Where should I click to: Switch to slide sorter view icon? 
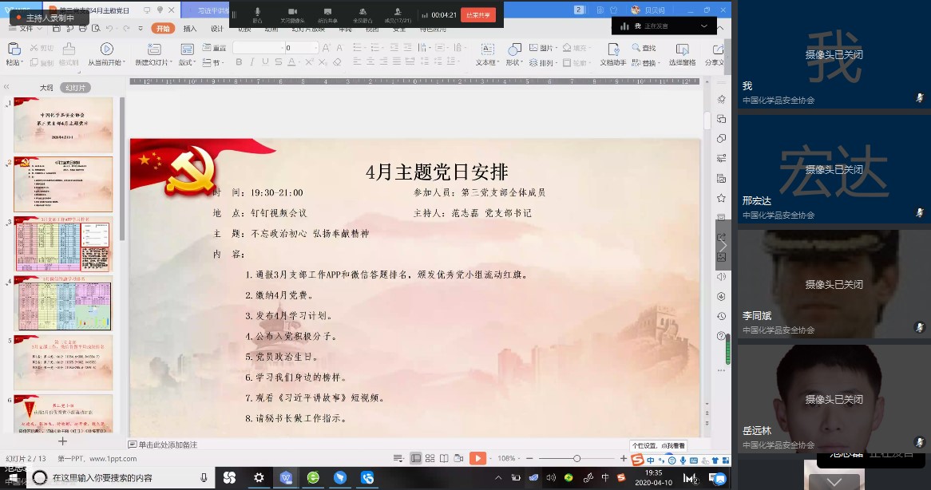(x=430, y=458)
